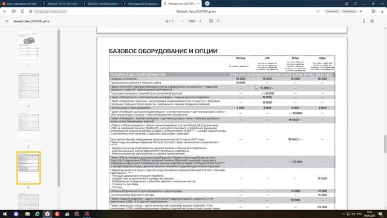Click the 15 000 price for black roof rails
The height and width of the screenshot is (218, 387).
241,82
